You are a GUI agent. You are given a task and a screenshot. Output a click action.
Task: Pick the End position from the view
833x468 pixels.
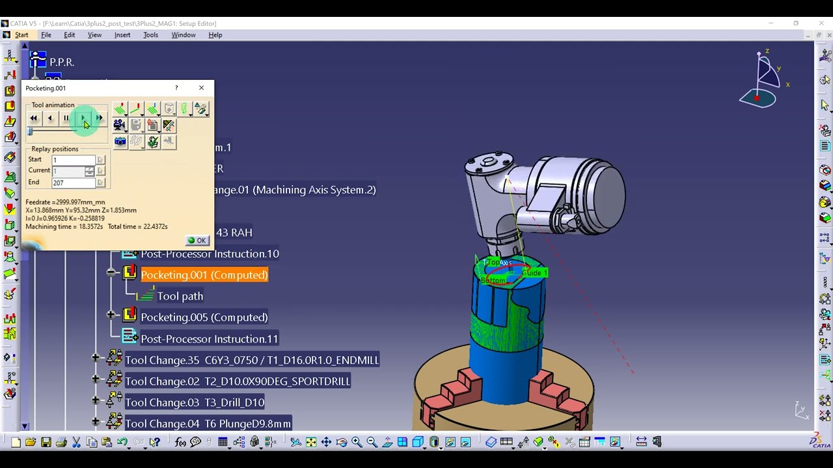coord(101,183)
